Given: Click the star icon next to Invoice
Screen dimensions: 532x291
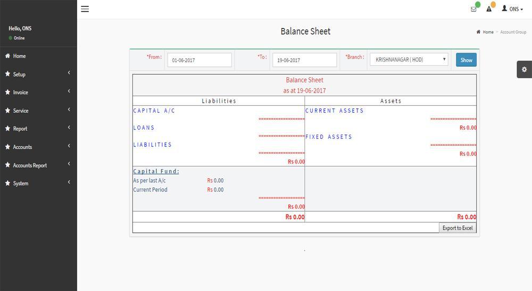Looking at the screenshot, I should coord(7,92).
